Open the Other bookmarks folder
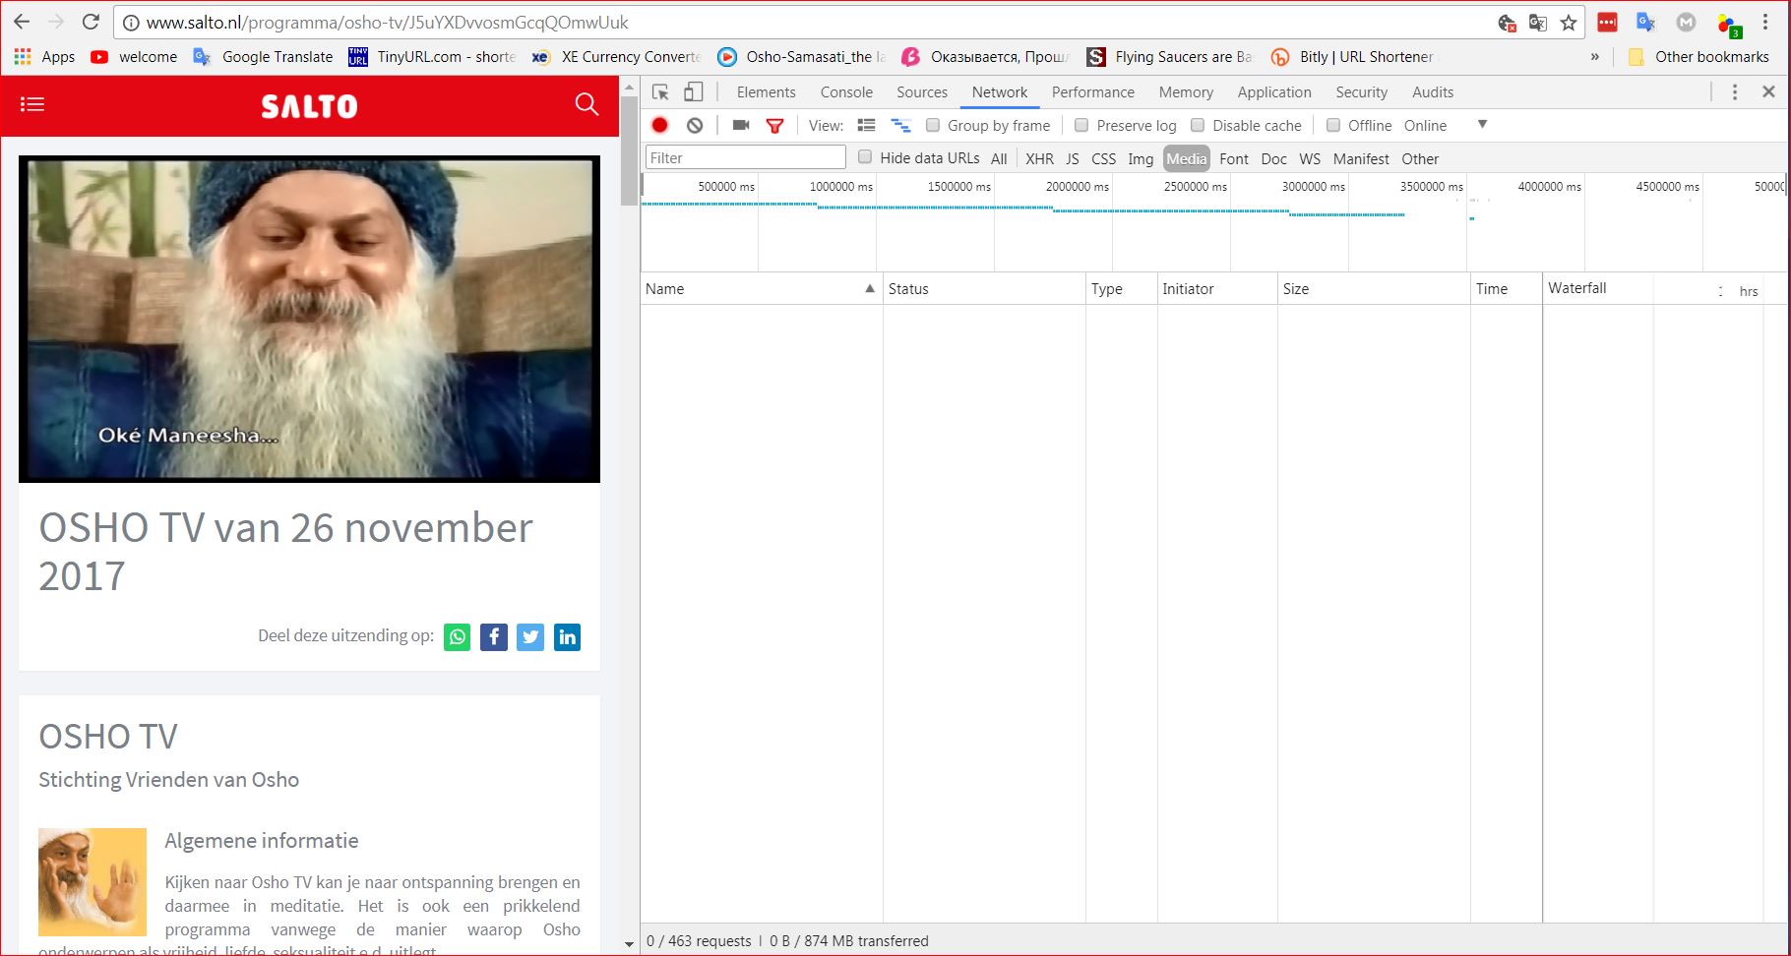The width and height of the screenshot is (1791, 956). (1698, 57)
